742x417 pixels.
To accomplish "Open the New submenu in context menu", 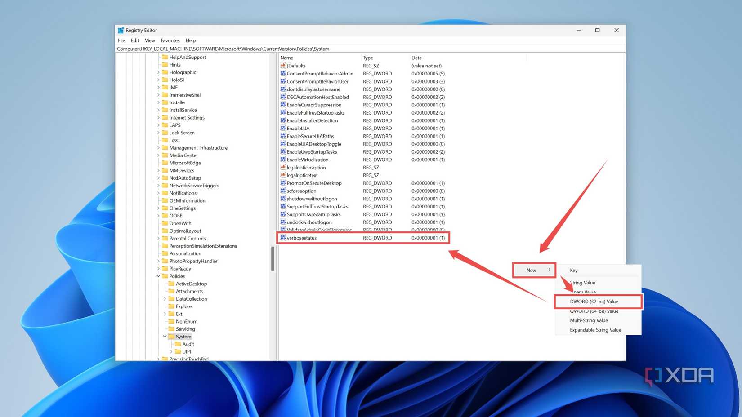I will 534,270.
